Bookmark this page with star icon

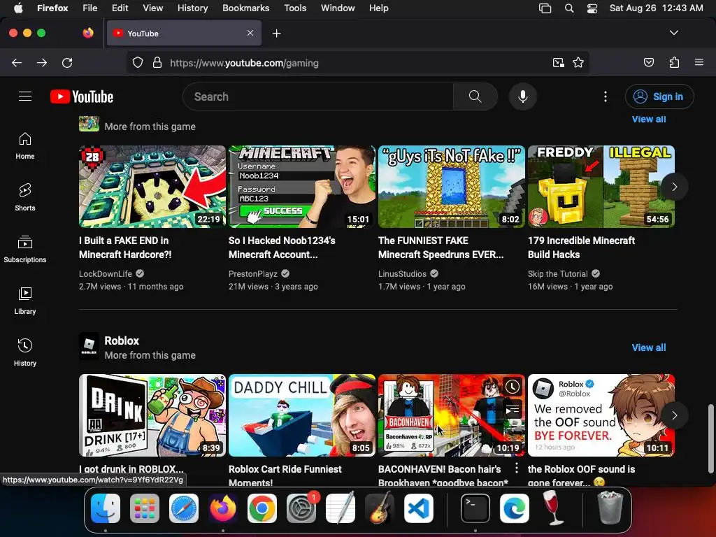click(578, 62)
